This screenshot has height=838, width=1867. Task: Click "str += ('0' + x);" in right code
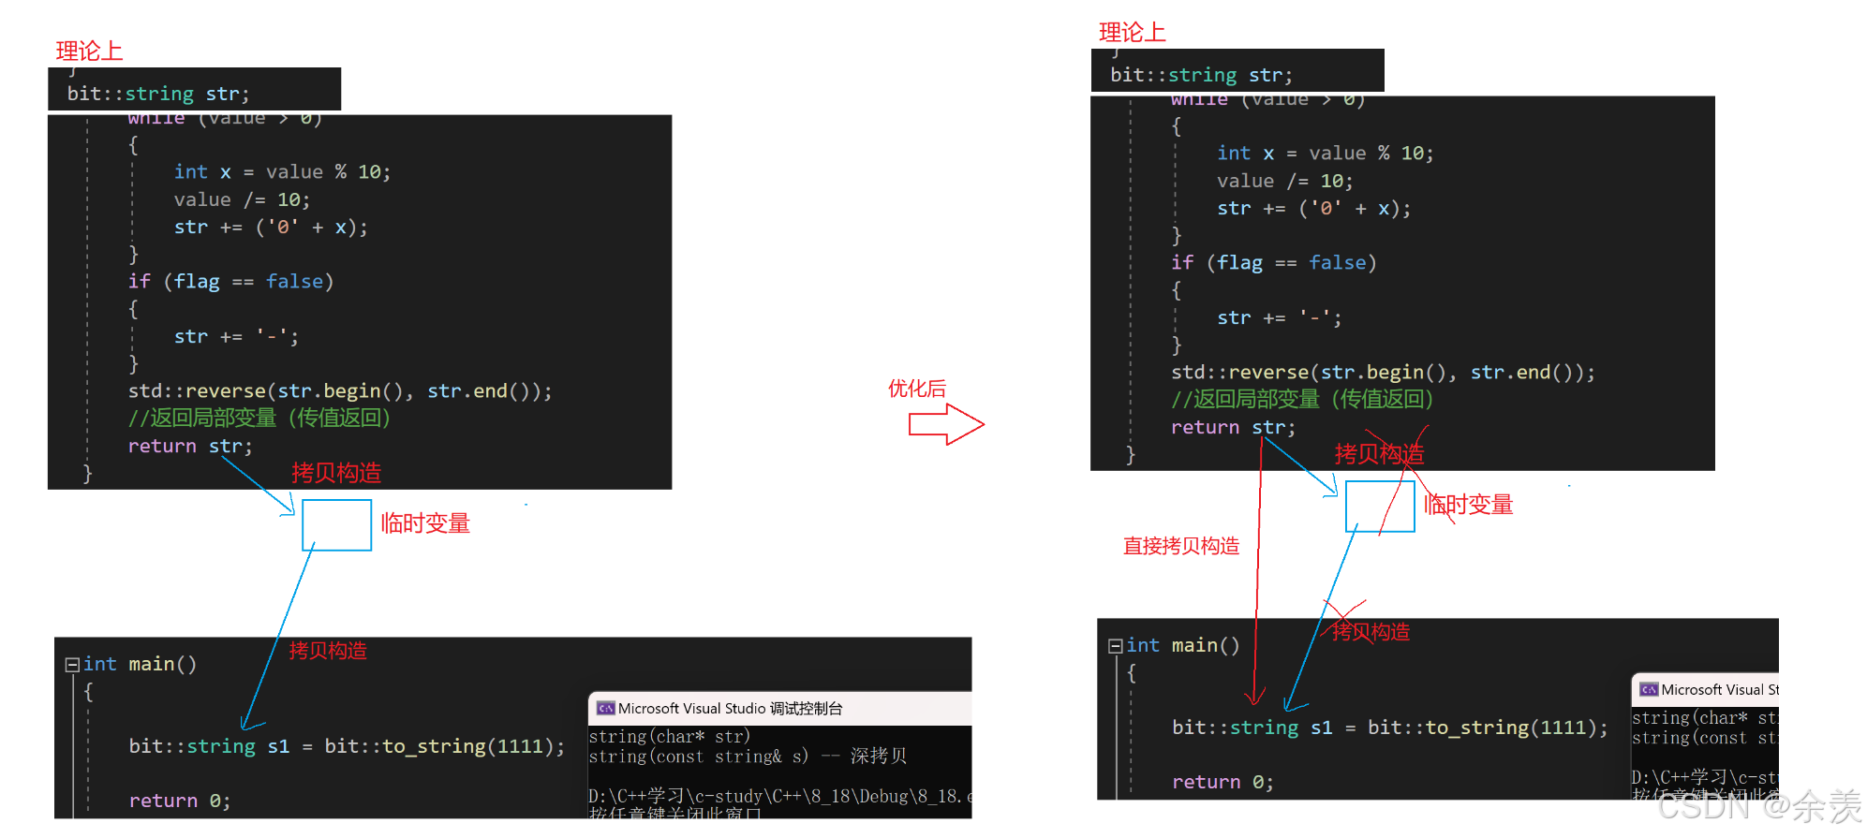(x=1314, y=209)
